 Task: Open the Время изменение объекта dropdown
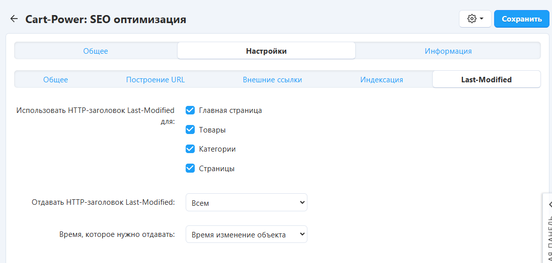pyautogui.click(x=246, y=234)
